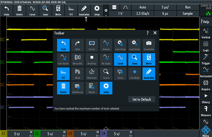
Task: Open the Horizontal side menu
Action: 205,72
